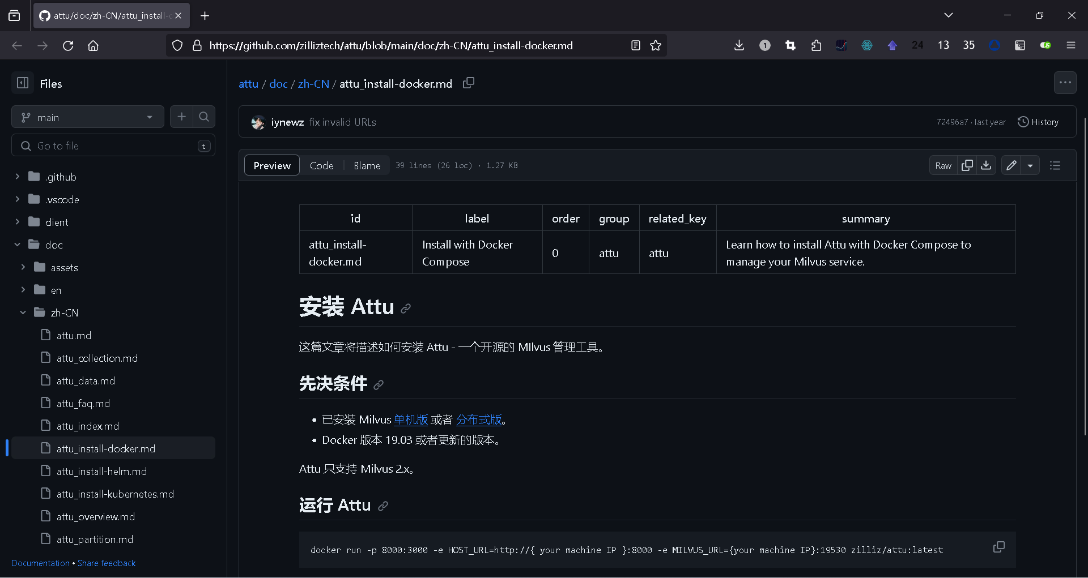The width and height of the screenshot is (1088, 578).
Task: Open commit History
Action: click(x=1038, y=122)
